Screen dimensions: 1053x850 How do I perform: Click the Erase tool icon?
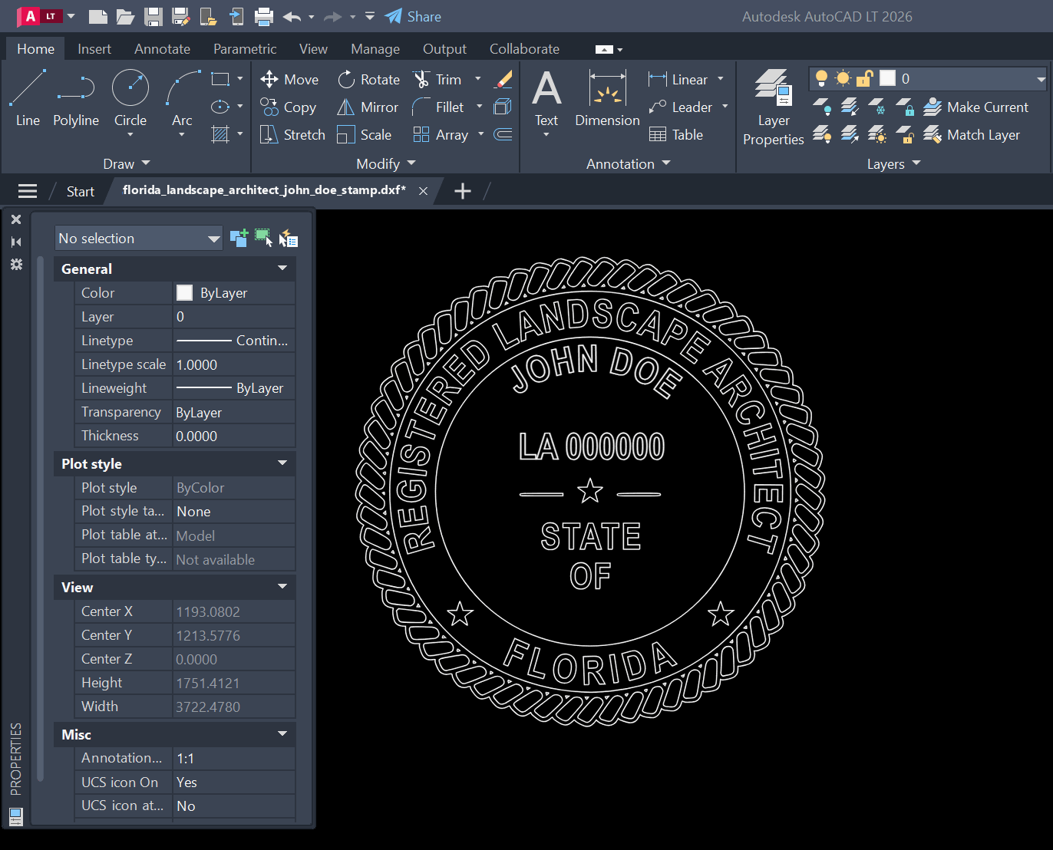(503, 79)
